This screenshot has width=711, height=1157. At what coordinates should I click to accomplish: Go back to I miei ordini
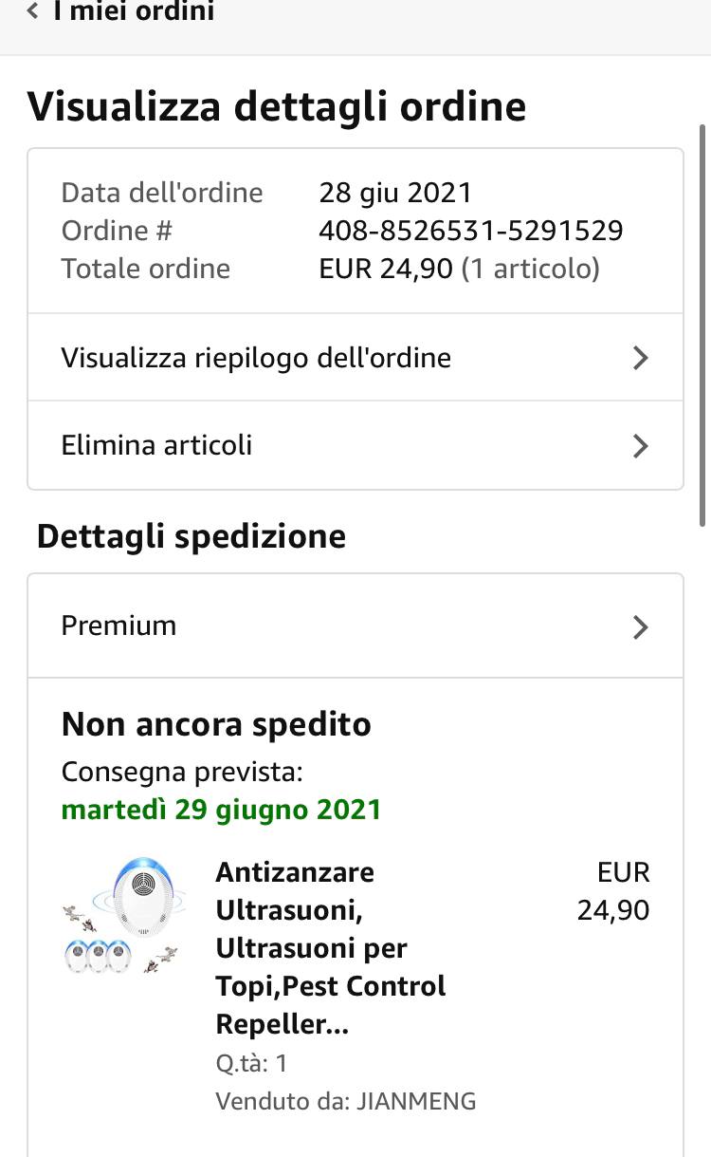[133, 12]
